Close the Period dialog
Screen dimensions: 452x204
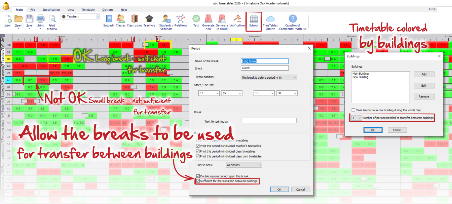coord(309,48)
